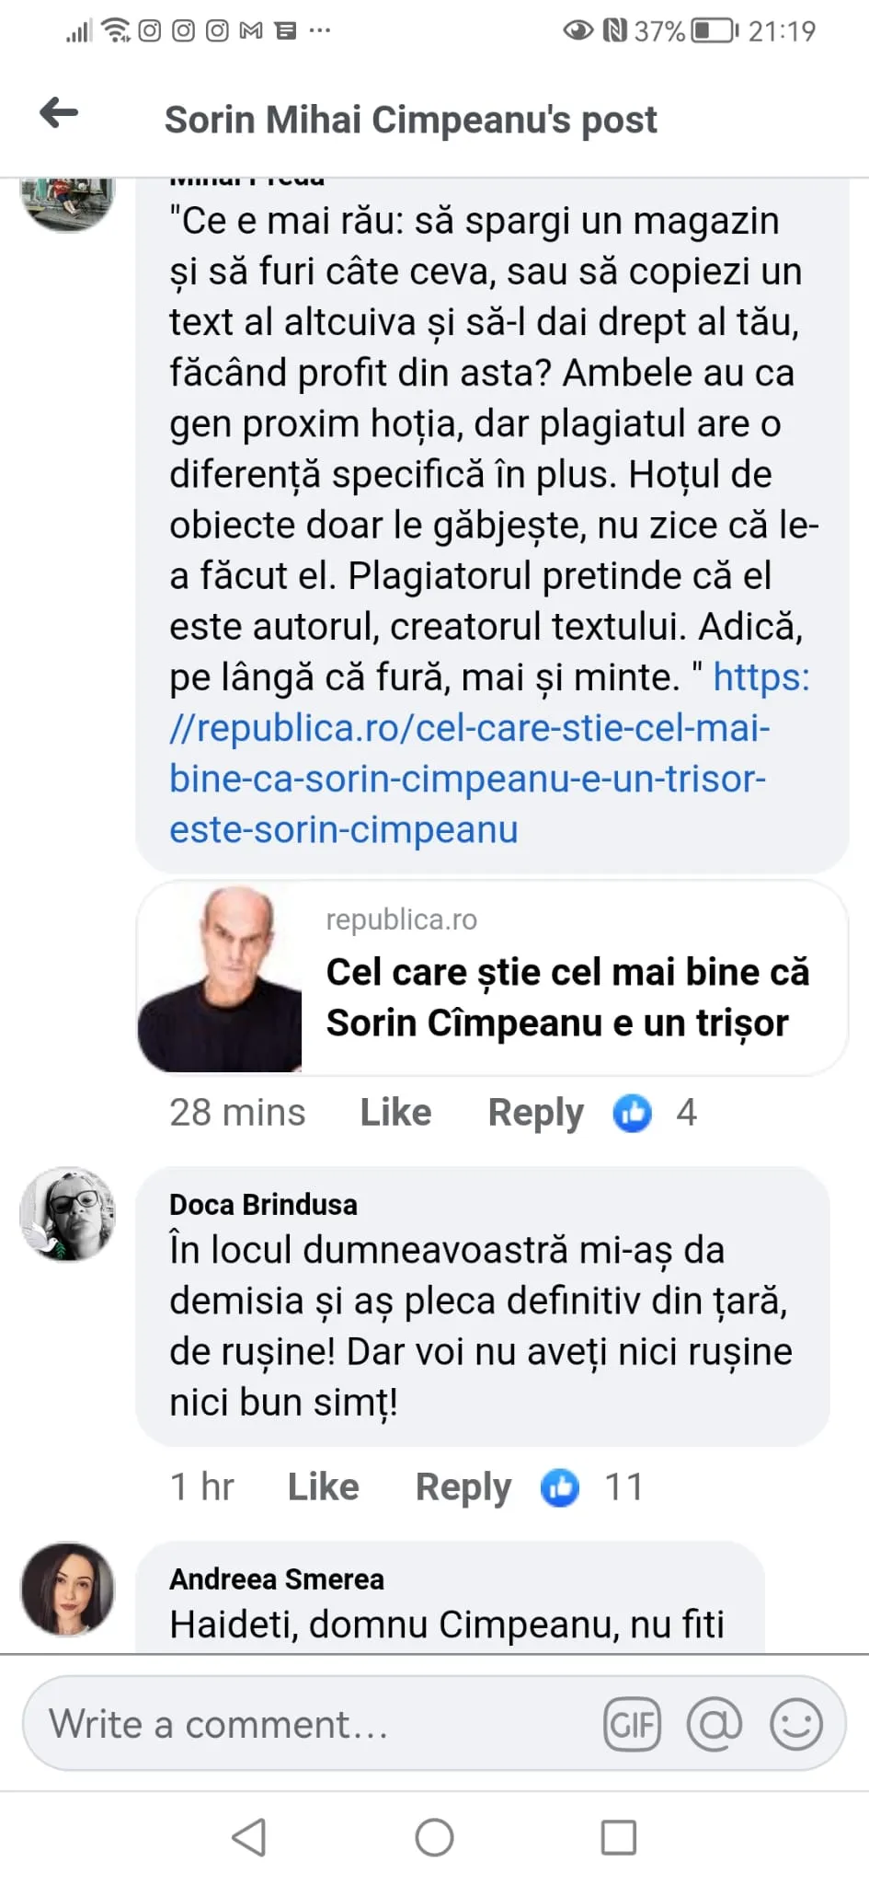Tap the Android back navigation triangle
The height and width of the screenshot is (1885, 869).
click(x=249, y=1837)
